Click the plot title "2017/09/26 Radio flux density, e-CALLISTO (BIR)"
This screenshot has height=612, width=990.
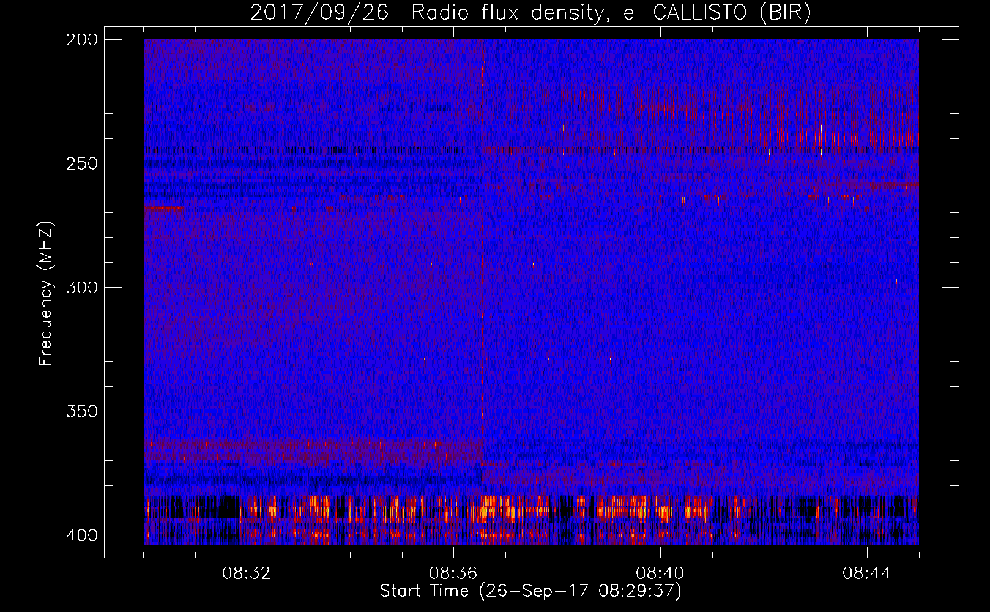click(530, 12)
